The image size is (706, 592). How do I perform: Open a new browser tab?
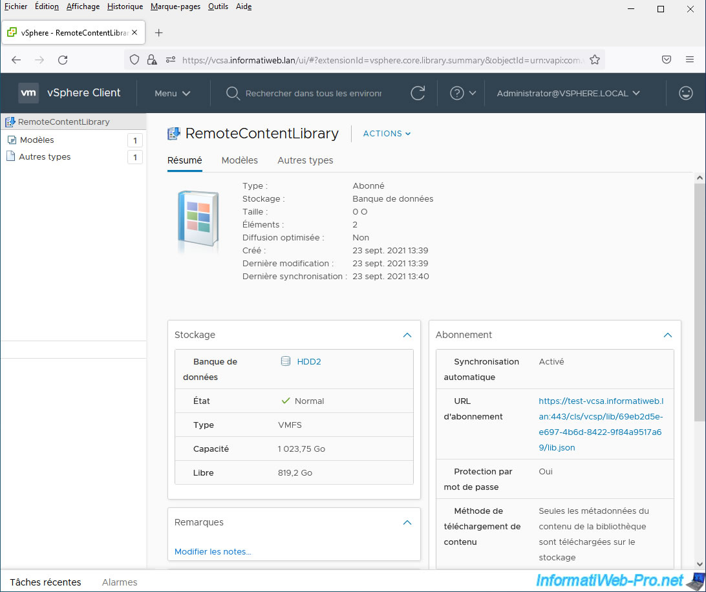click(x=159, y=33)
